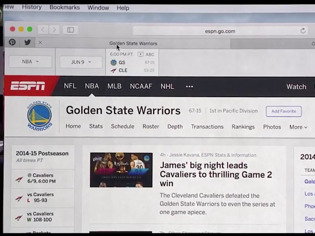The height and width of the screenshot is (236, 315).
Task: Open the pinned Pinterest tab
Action: point(12,42)
